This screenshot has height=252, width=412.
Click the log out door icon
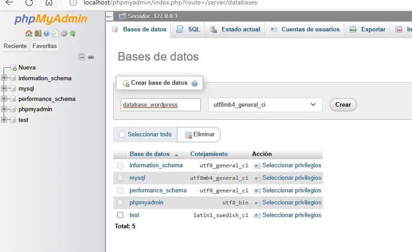(37, 33)
